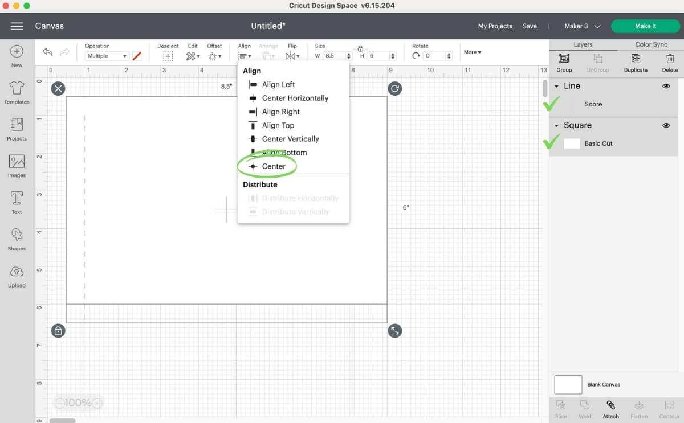Screen dimensions: 684x423
Task: Toggle the size aspect ratio lock
Action: (360, 49)
